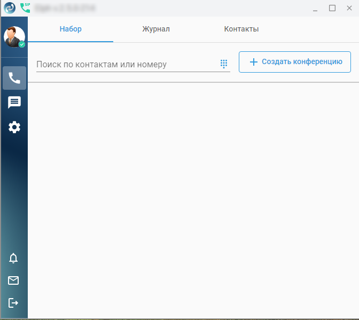Click the Создать конференцию button
Screen dimensions: 359x320
click(295, 62)
